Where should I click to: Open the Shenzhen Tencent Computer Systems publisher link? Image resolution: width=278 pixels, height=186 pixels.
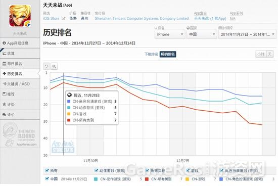pos(142,18)
